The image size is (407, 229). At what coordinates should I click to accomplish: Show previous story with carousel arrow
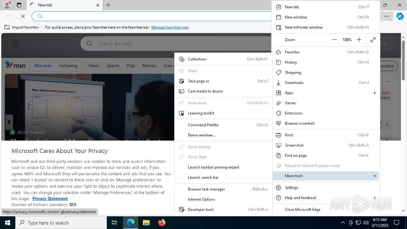point(9,122)
